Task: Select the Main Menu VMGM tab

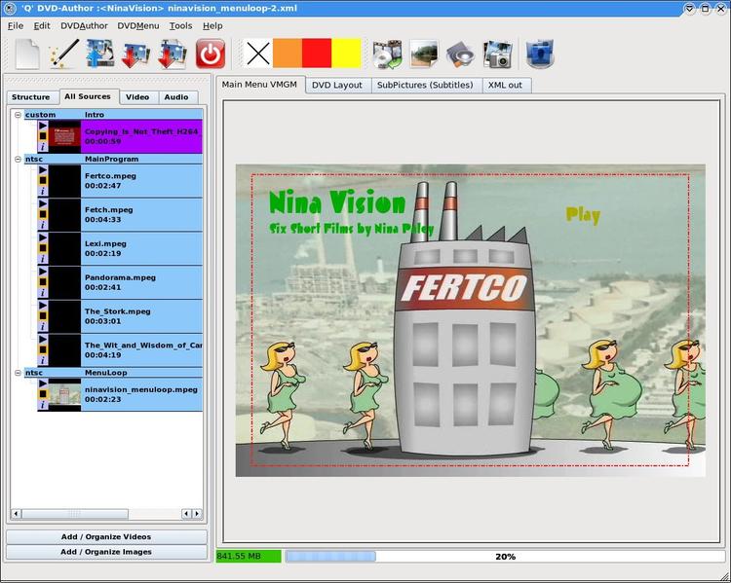Action: tap(259, 85)
